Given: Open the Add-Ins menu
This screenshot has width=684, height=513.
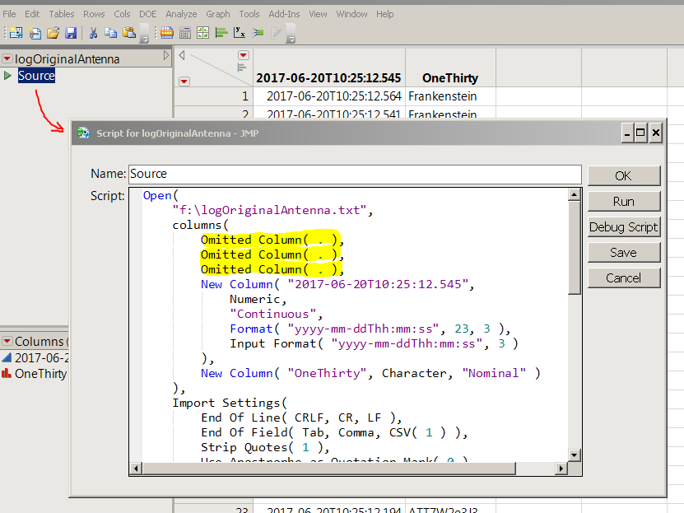Looking at the screenshot, I should (x=284, y=14).
